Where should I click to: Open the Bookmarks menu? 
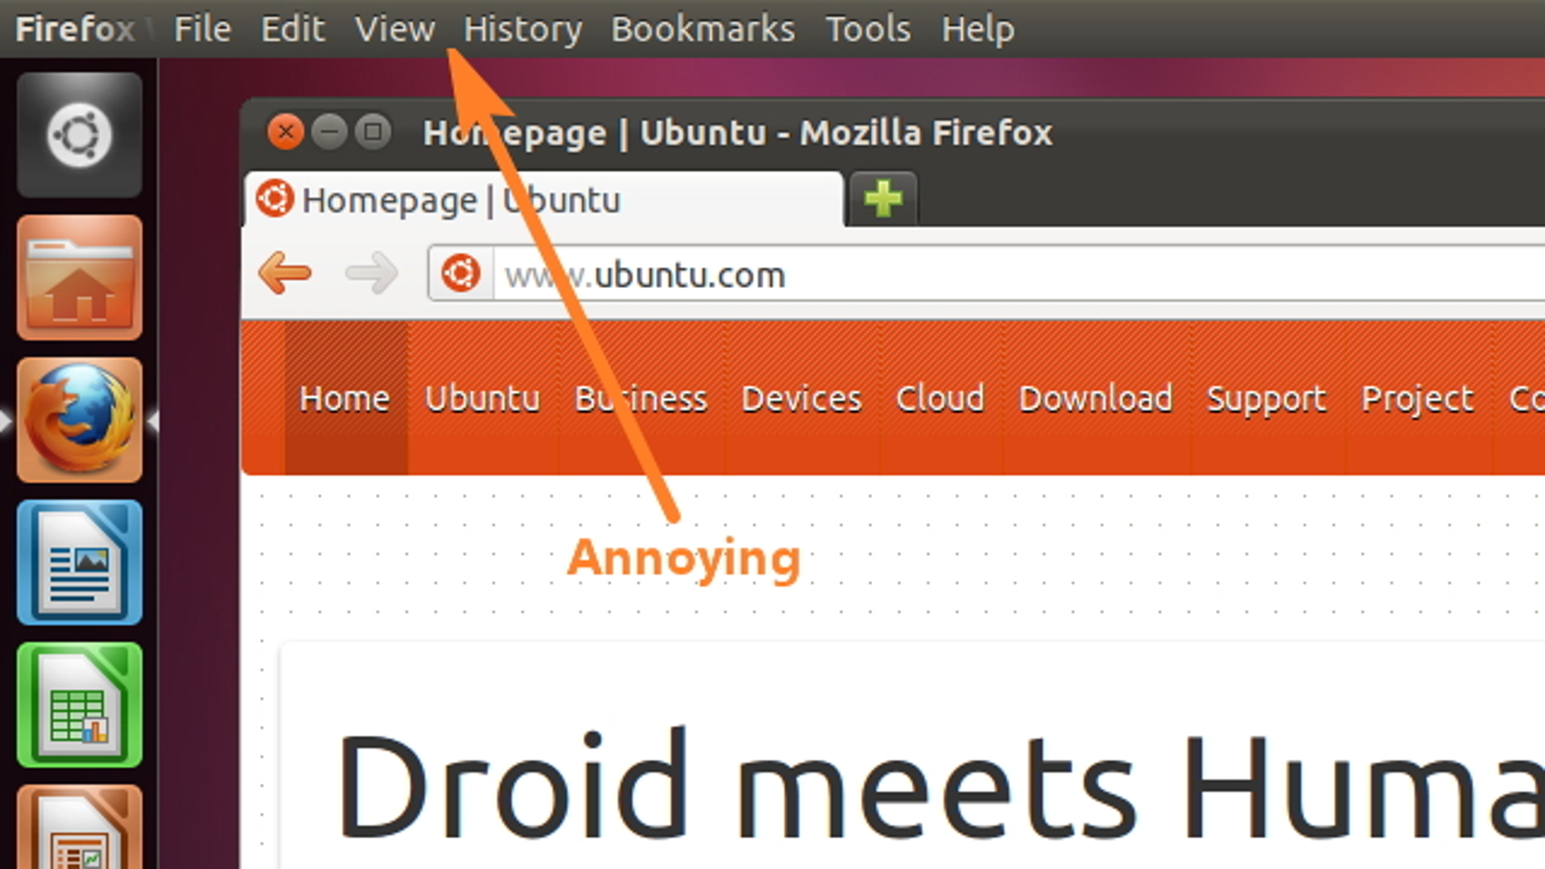(x=703, y=29)
